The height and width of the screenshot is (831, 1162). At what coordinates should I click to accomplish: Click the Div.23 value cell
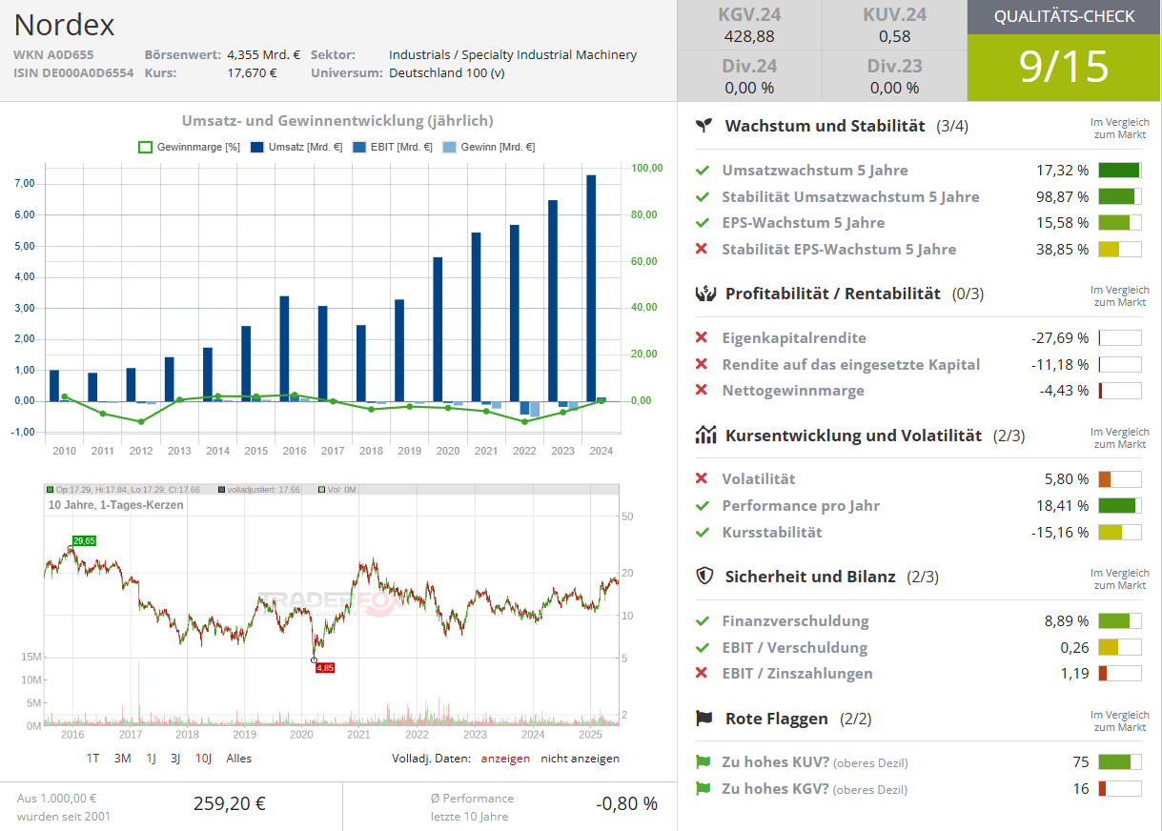tap(894, 88)
